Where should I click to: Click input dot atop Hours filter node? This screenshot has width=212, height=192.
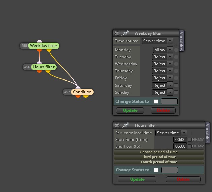pos(39,63)
